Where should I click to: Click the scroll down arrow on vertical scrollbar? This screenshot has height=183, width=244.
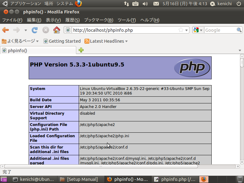point(242,162)
